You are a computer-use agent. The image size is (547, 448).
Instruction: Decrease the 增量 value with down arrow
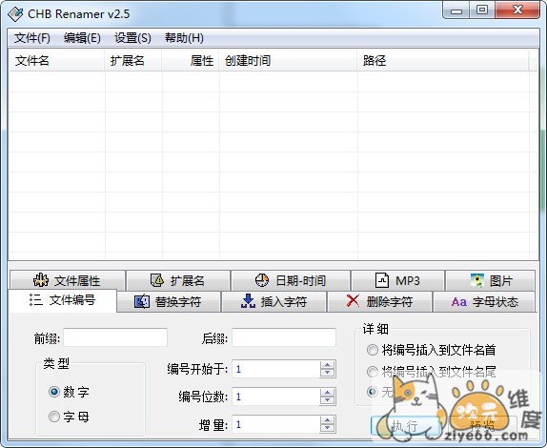click(327, 428)
